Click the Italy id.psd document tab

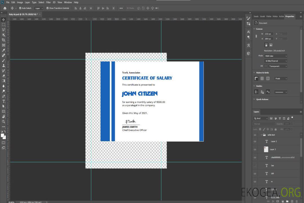click(23, 14)
